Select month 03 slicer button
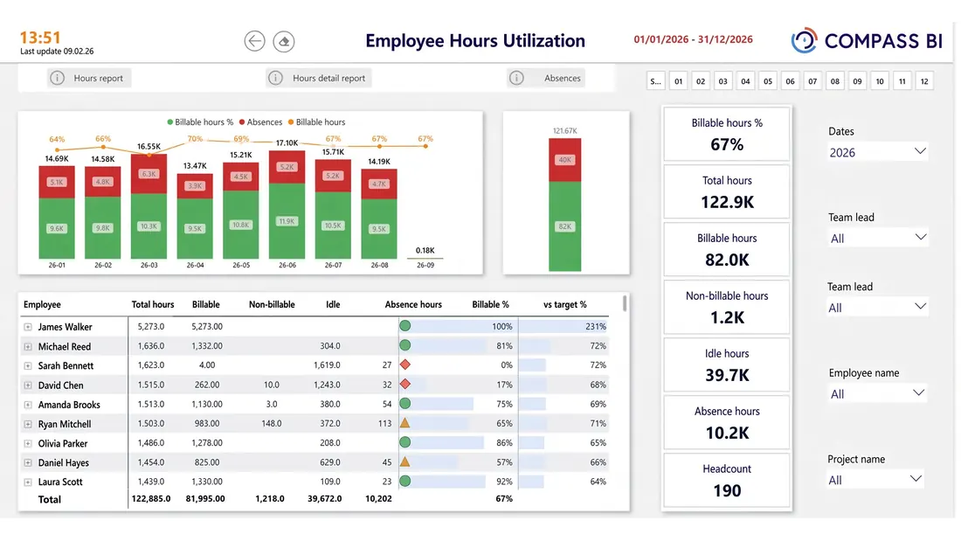This screenshot has width=961, height=541. tap(723, 81)
